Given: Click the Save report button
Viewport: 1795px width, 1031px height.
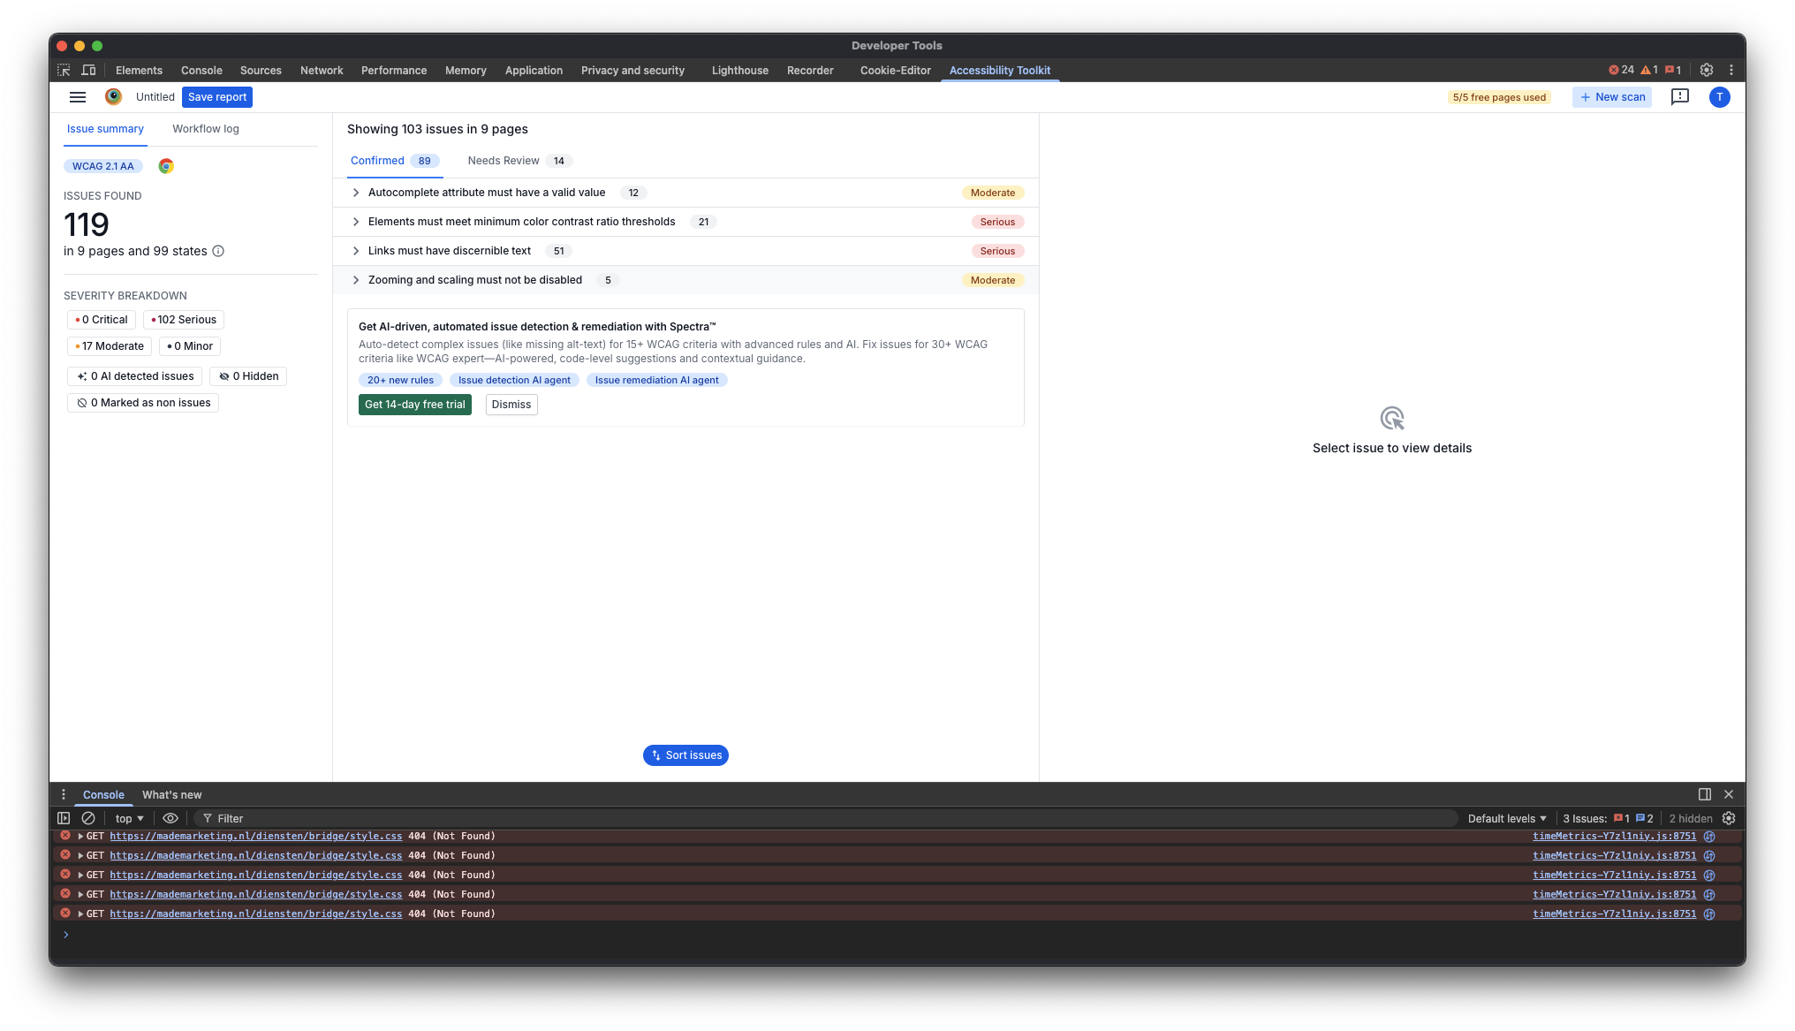Looking at the screenshot, I should coord(217,97).
